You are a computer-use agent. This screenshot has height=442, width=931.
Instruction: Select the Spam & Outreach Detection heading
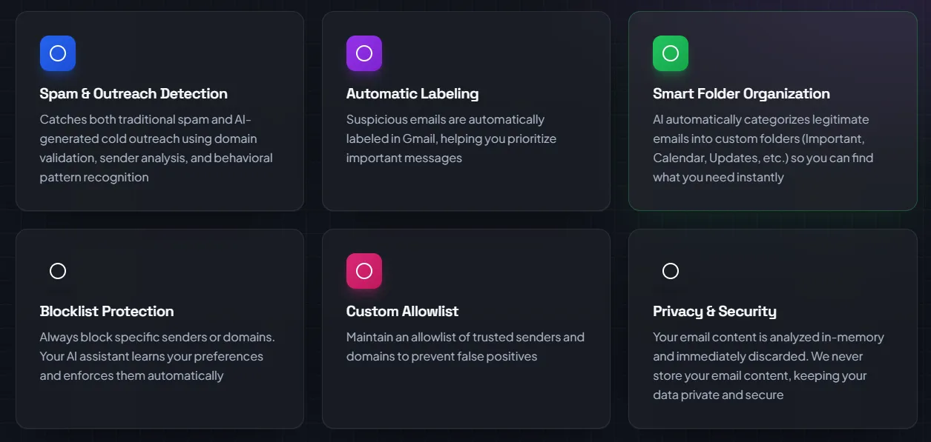134,94
